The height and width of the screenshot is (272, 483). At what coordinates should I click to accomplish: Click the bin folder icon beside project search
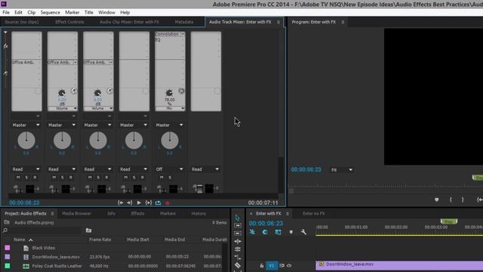(89, 230)
